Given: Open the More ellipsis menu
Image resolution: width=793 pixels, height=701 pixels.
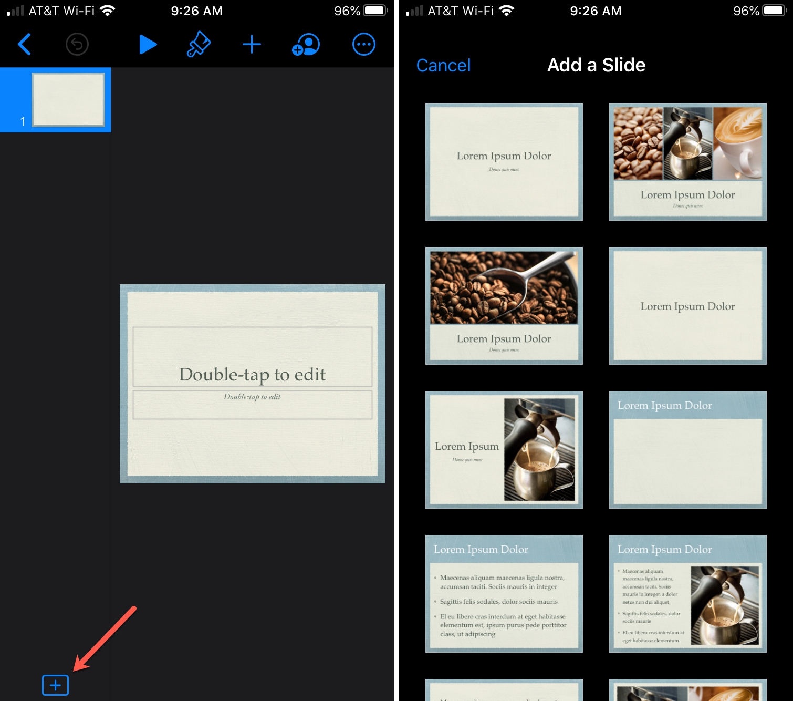Looking at the screenshot, I should 363,44.
